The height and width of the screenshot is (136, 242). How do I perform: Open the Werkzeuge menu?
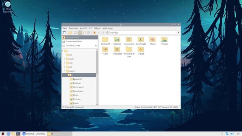(108, 28)
